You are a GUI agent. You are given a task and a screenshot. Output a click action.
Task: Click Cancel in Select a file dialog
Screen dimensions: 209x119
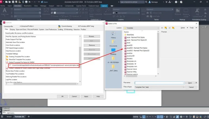pyautogui.click(x=191, y=87)
